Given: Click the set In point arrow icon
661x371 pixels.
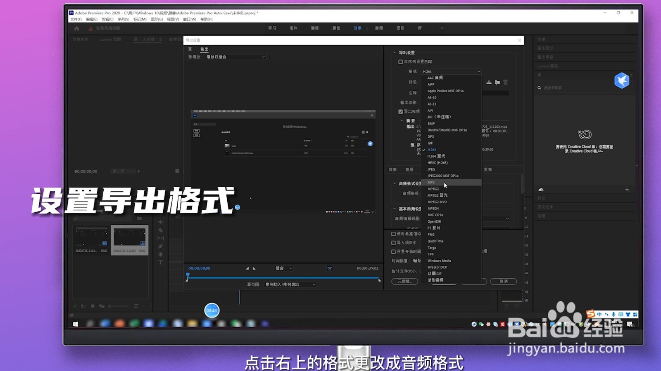Looking at the screenshot, I should [x=247, y=268].
